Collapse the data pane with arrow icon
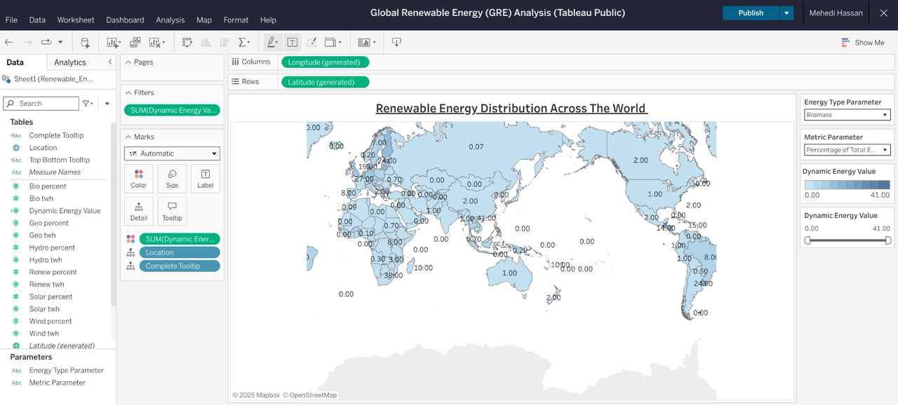Image resolution: width=898 pixels, height=405 pixels. pyautogui.click(x=110, y=62)
